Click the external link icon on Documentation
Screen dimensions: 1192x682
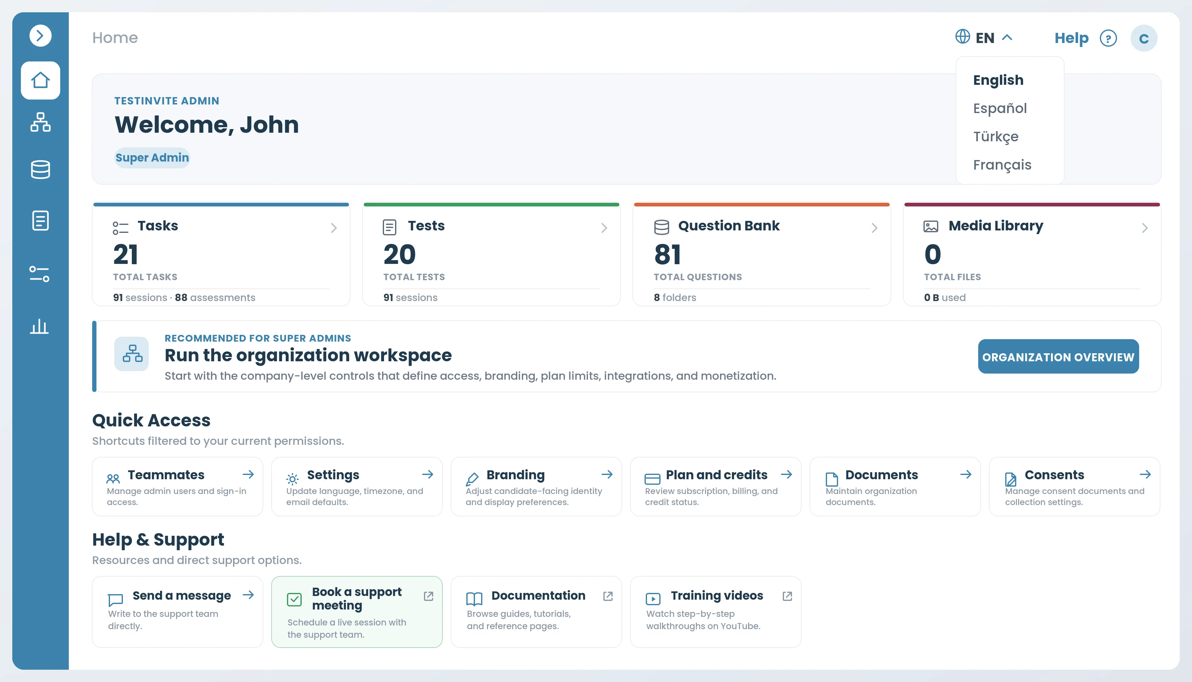coord(608,596)
